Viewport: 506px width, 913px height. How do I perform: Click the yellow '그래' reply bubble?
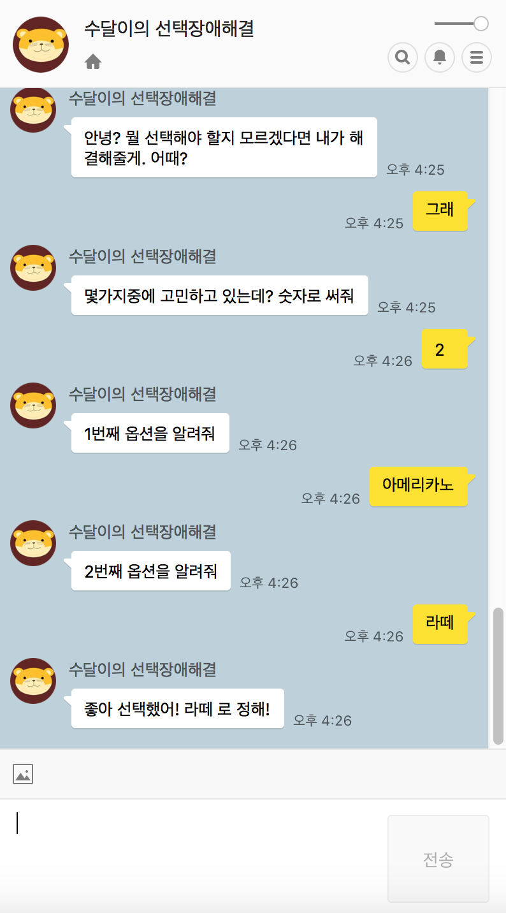[440, 211]
